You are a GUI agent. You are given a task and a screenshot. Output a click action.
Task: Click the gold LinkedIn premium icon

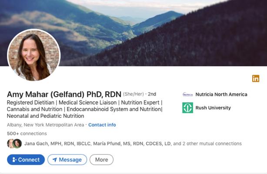[x=256, y=78]
